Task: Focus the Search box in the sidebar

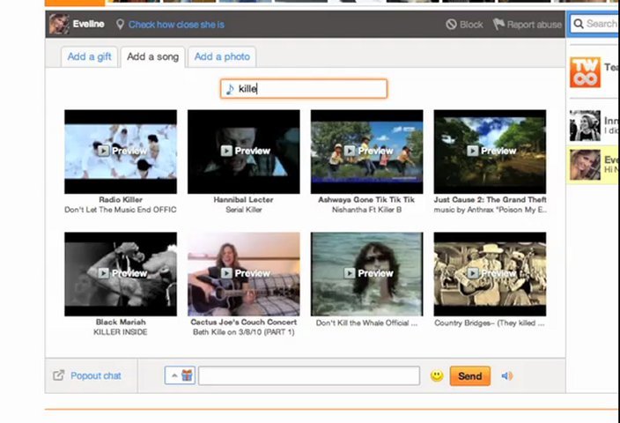Action: (594, 24)
